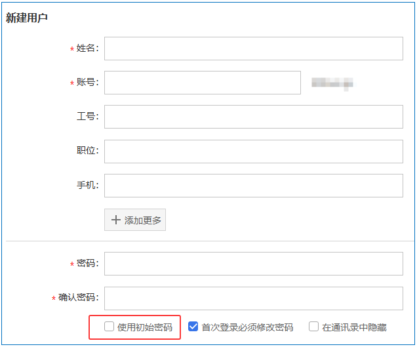Click the plus icon in 添加更多
Viewport: 417px width, 347px height.
[116, 220]
